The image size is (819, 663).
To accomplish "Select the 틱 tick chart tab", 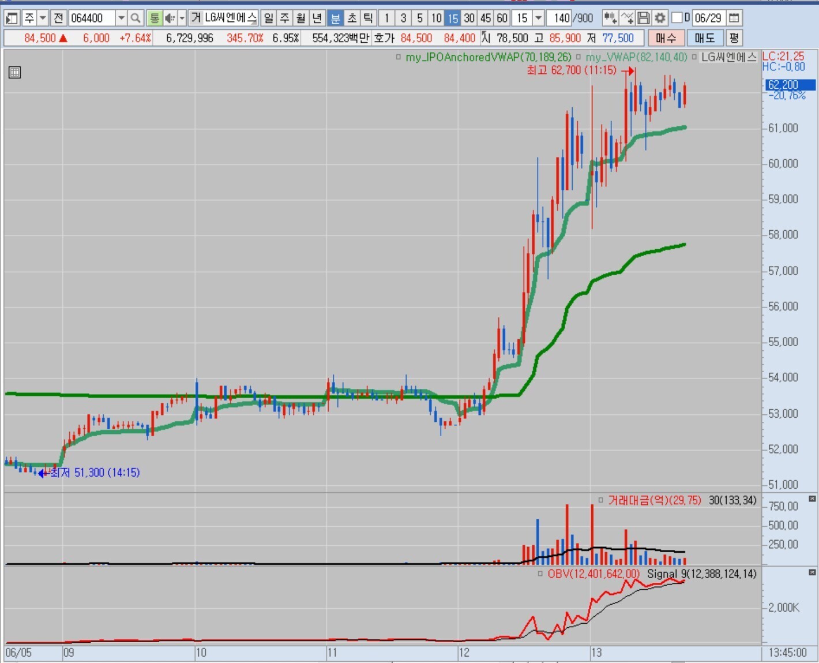I will (x=368, y=18).
